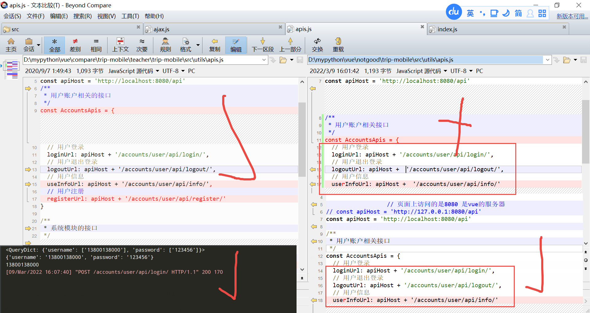Open the 规则 rules tool
The image size is (590, 313).
click(165, 45)
